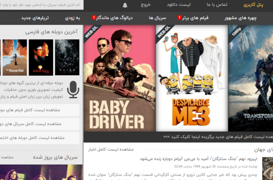Open لیست دانلود download list
Screen dimensions: 273x180
click(x=179, y=5)
